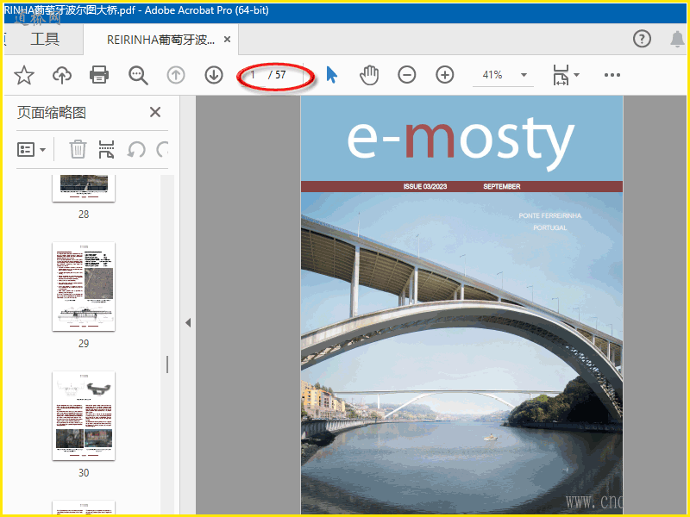Viewport: 690px width, 517px height.
Task: Select page 30 thumbnail
Action: click(x=84, y=416)
